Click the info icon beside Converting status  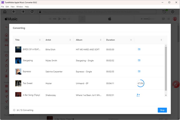(14, 110)
